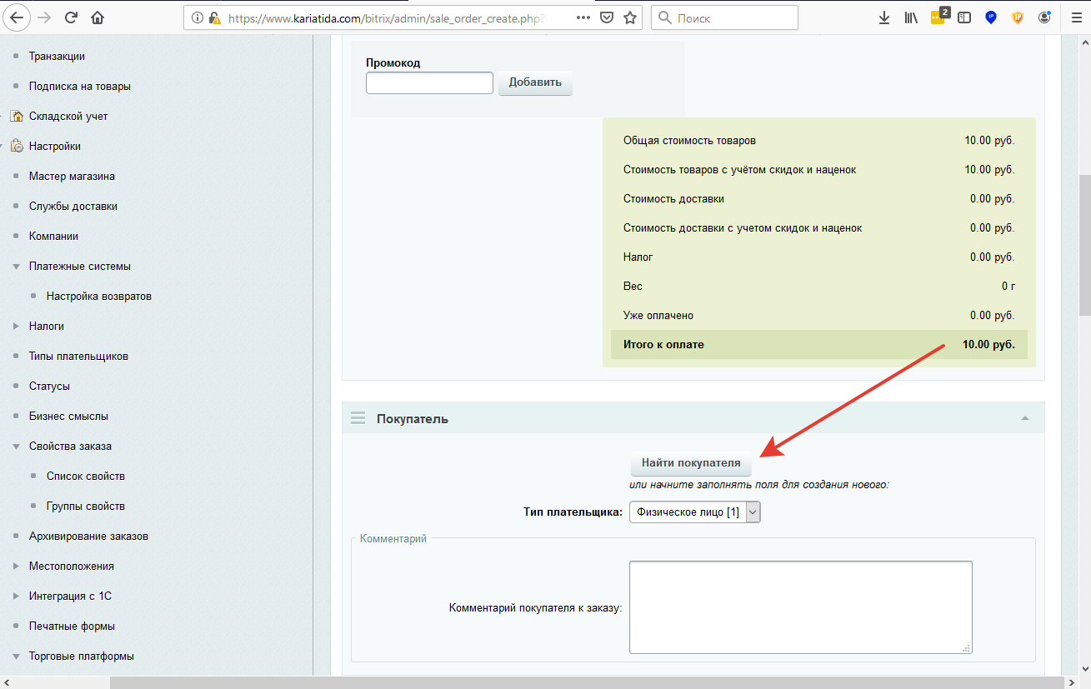Screen dimensions: 1091x689
Task: Click into the buyer comment text area
Action: (800, 607)
